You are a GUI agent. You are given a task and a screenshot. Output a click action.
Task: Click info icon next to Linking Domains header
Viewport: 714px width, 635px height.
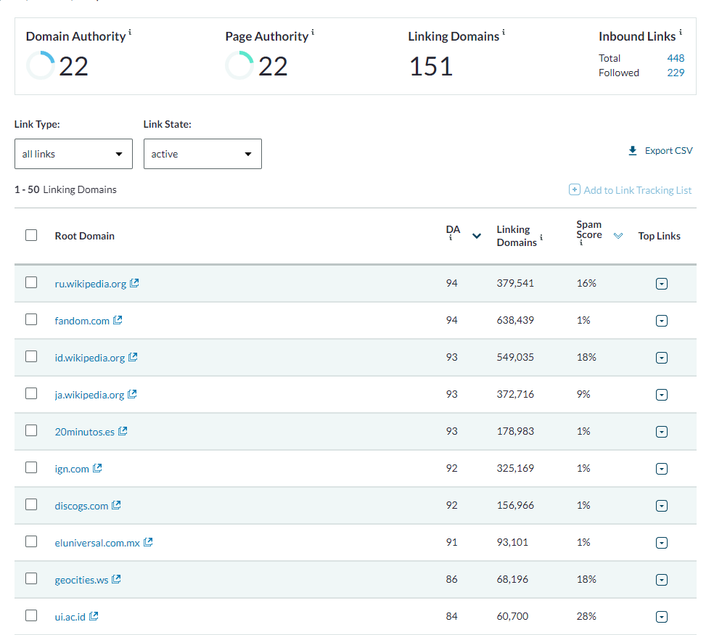pyautogui.click(x=541, y=237)
